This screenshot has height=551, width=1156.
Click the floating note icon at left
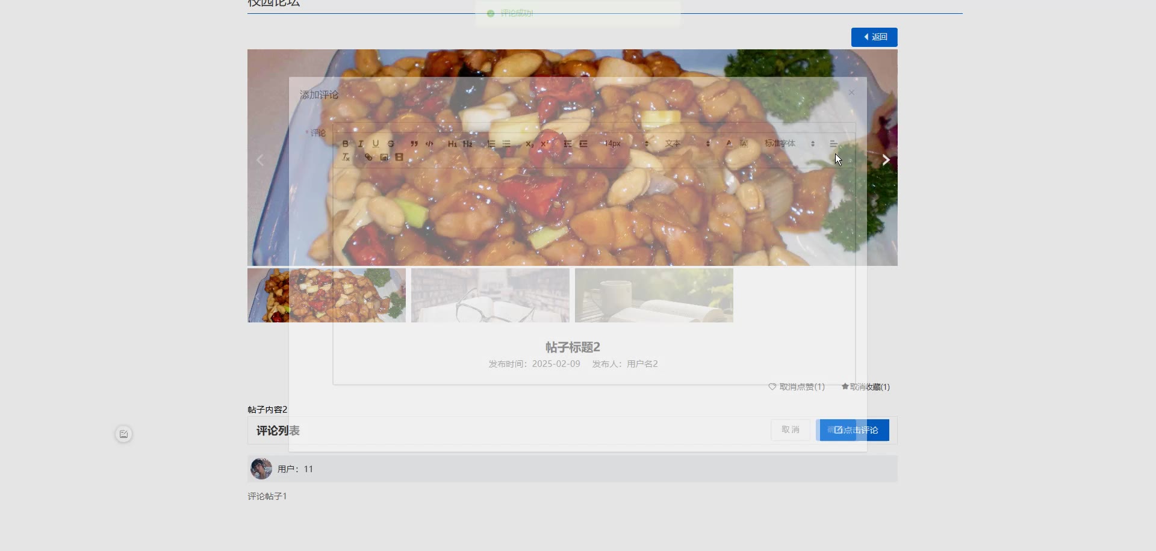(123, 434)
